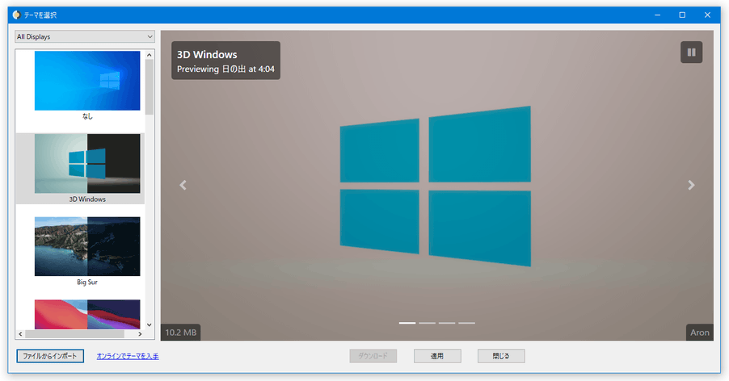Screen dimensions: 729x381
Task: Pause the theme preview slideshow
Action: pos(691,52)
